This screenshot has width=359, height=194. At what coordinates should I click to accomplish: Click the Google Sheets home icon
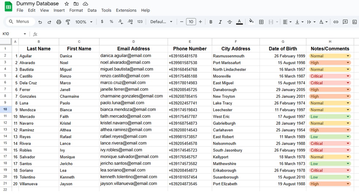pos(8,7)
